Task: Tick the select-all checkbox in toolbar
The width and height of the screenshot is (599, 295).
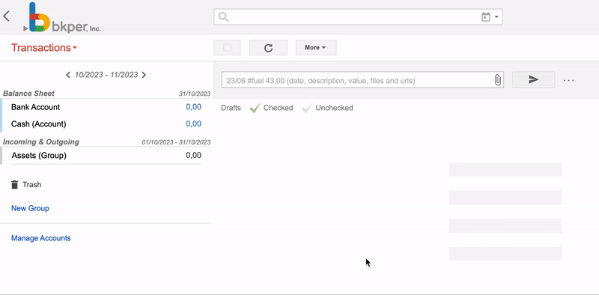Action: (227, 48)
